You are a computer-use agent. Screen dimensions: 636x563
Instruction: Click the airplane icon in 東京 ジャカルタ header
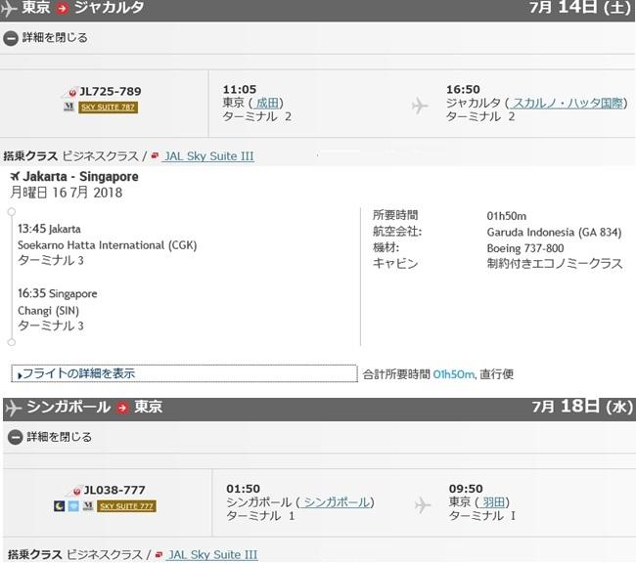pyautogui.click(x=9, y=9)
